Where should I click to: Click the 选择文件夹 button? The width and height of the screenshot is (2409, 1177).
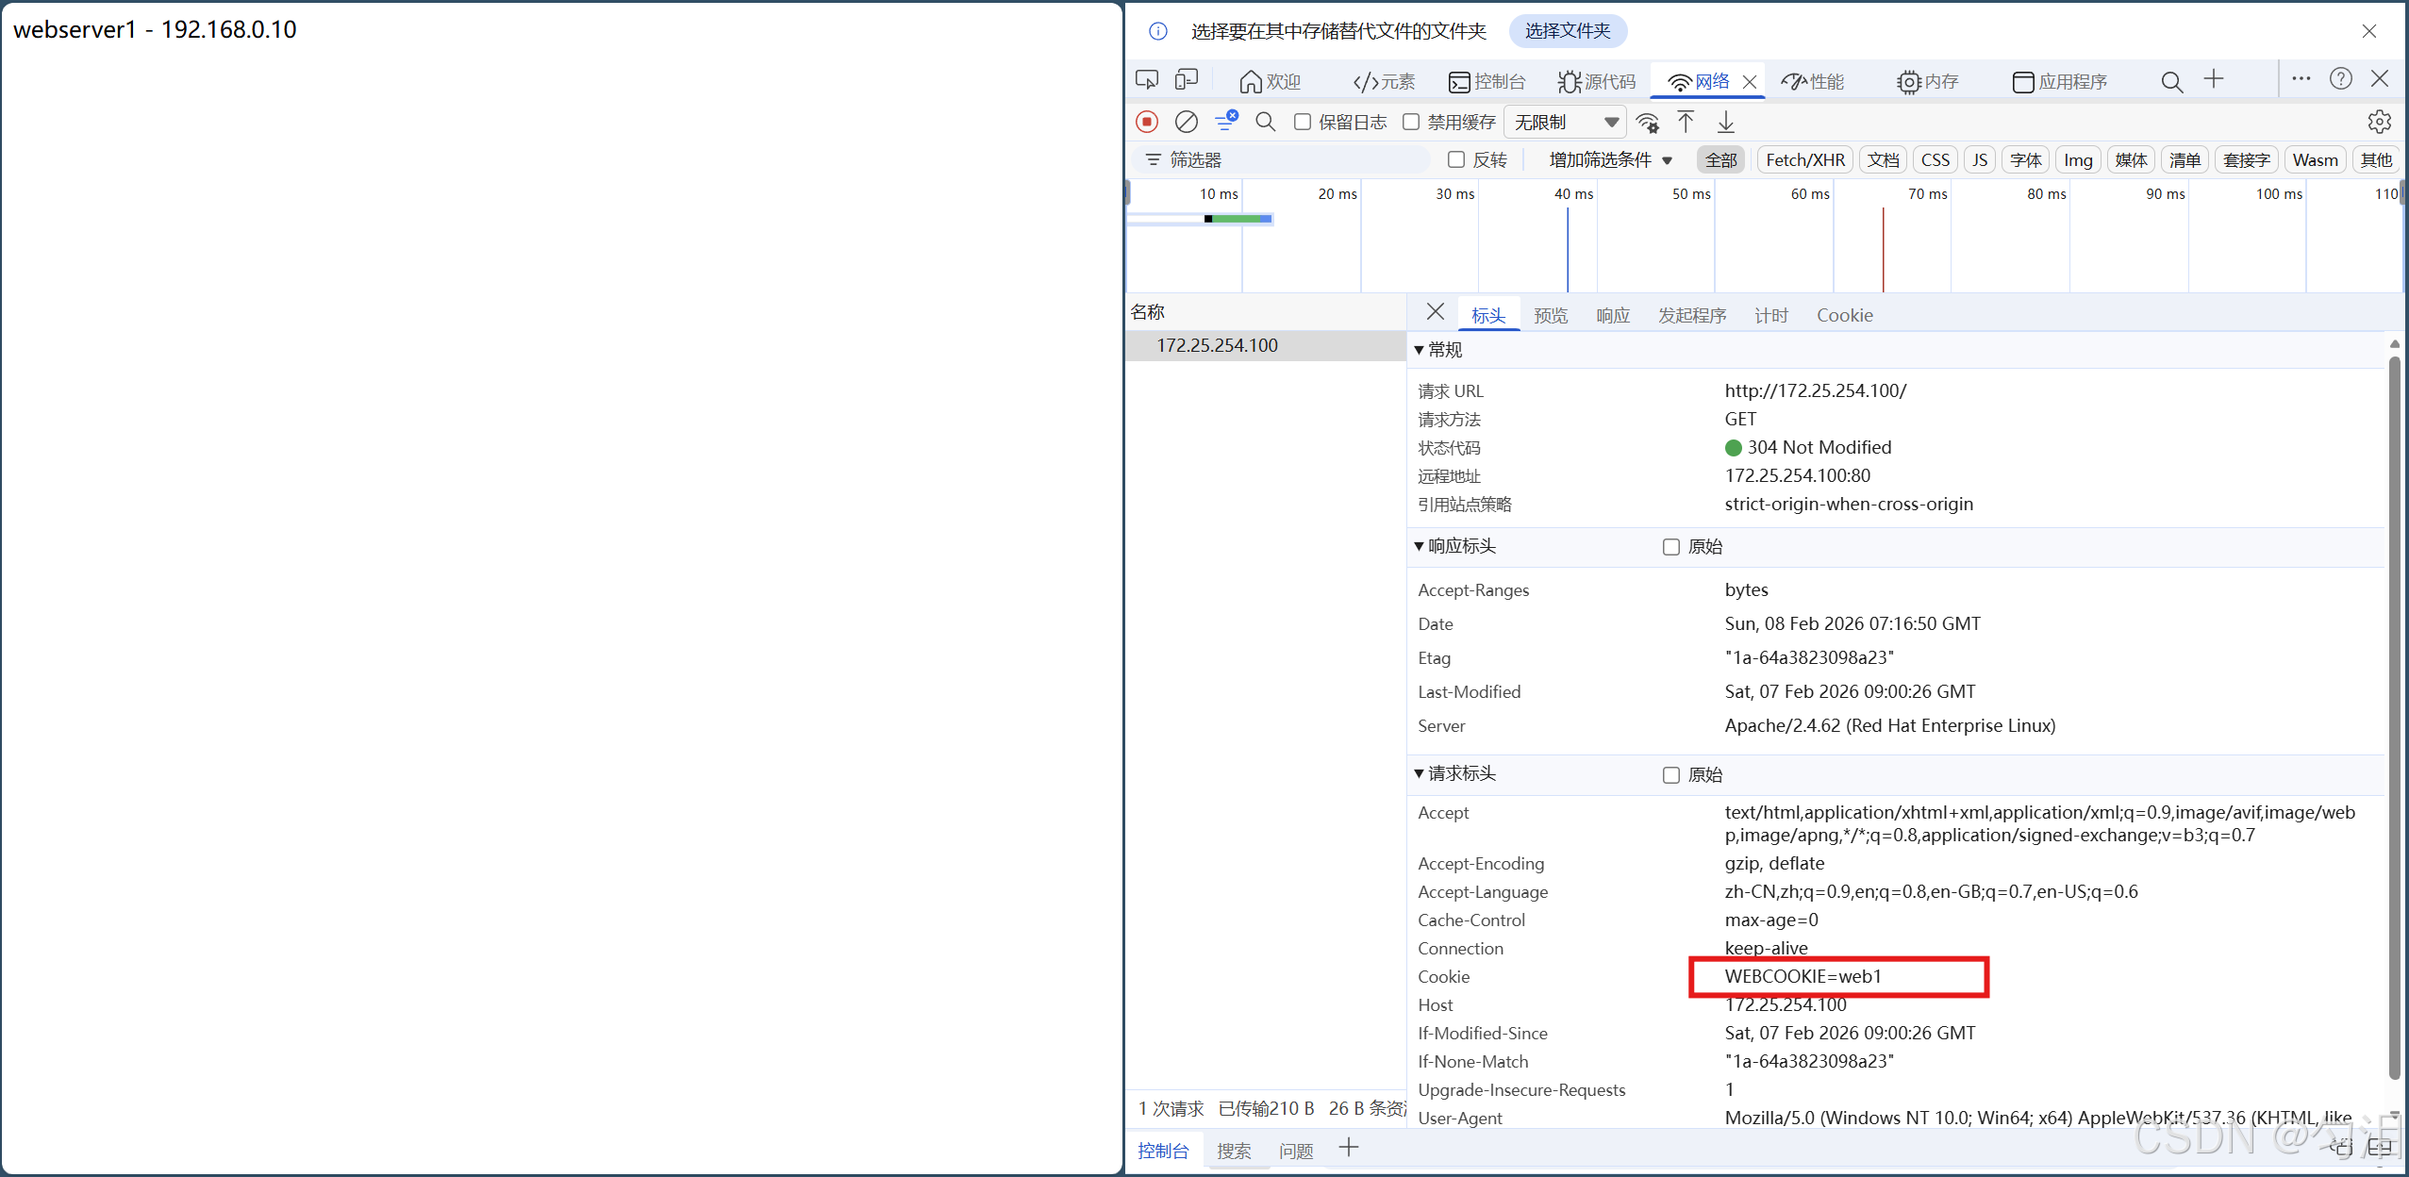pos(1567,31)
